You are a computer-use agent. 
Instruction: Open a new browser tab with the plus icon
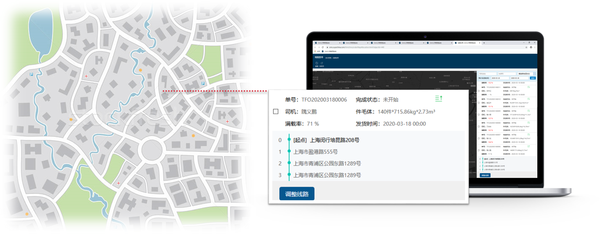coord(484,43)
